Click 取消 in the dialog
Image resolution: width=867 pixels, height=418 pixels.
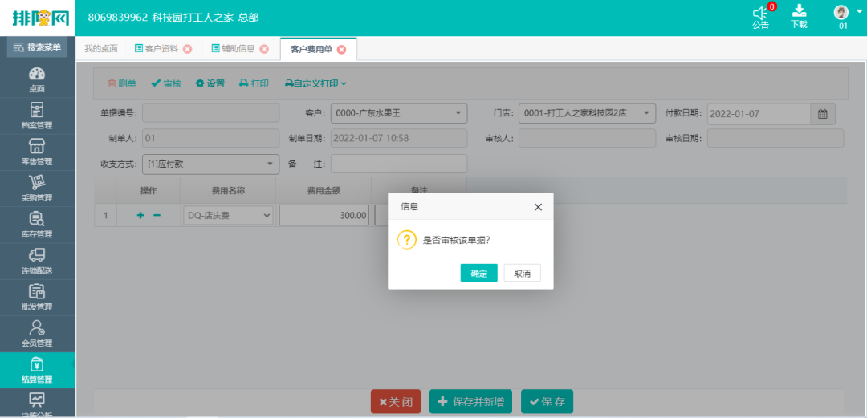click(522, 274)
